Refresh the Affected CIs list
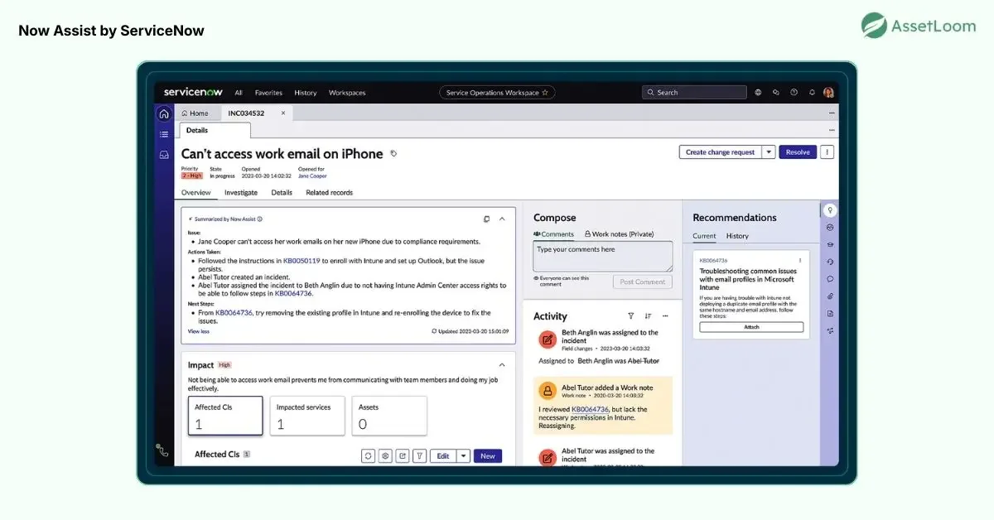Image resolution: width=994 pixels, height=520 pixels. coord(369,456)
